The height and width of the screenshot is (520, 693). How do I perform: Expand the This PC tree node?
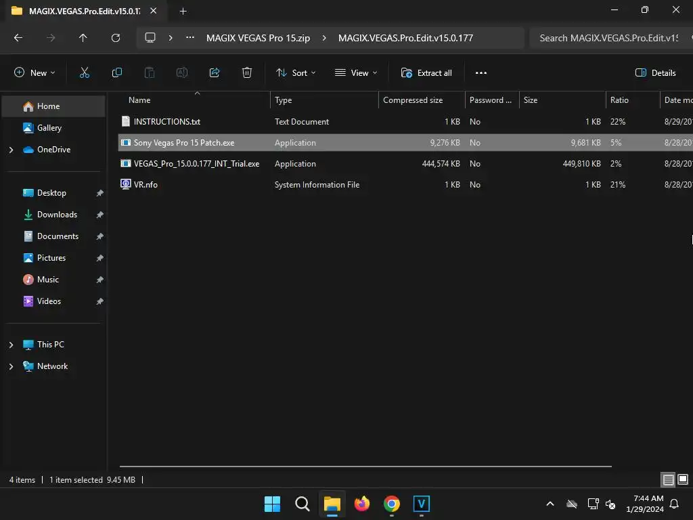click(11, 345)
